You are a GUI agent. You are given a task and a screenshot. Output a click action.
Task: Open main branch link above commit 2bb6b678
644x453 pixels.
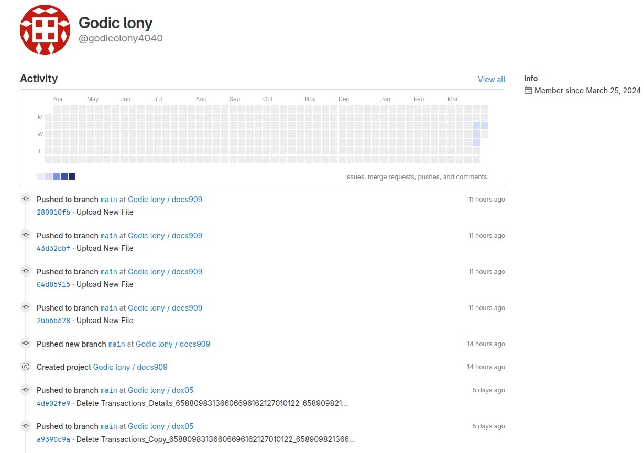[109, 308]
